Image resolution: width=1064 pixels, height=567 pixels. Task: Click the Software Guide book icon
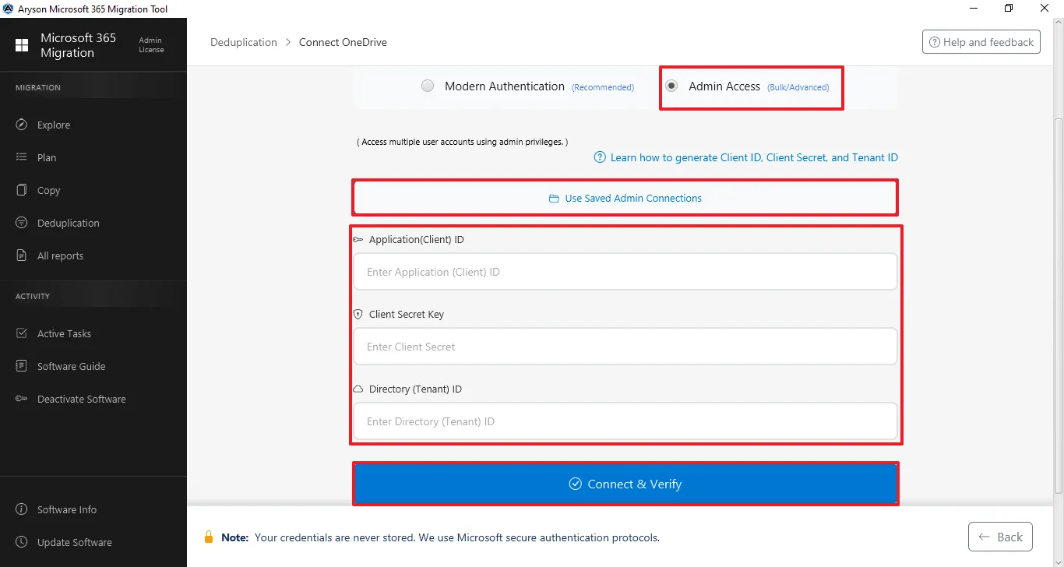click(22, 366)
